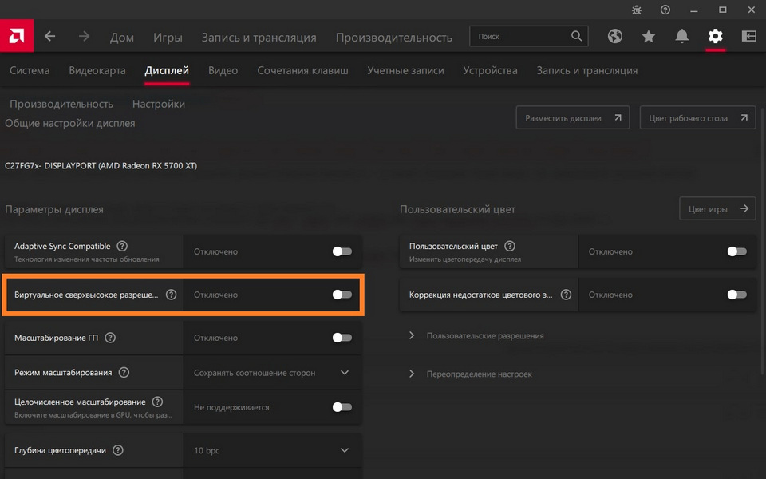Open settings gear icon
This screenshot has height=479, width=766.
pyautogui.click(x=715, y=36)
